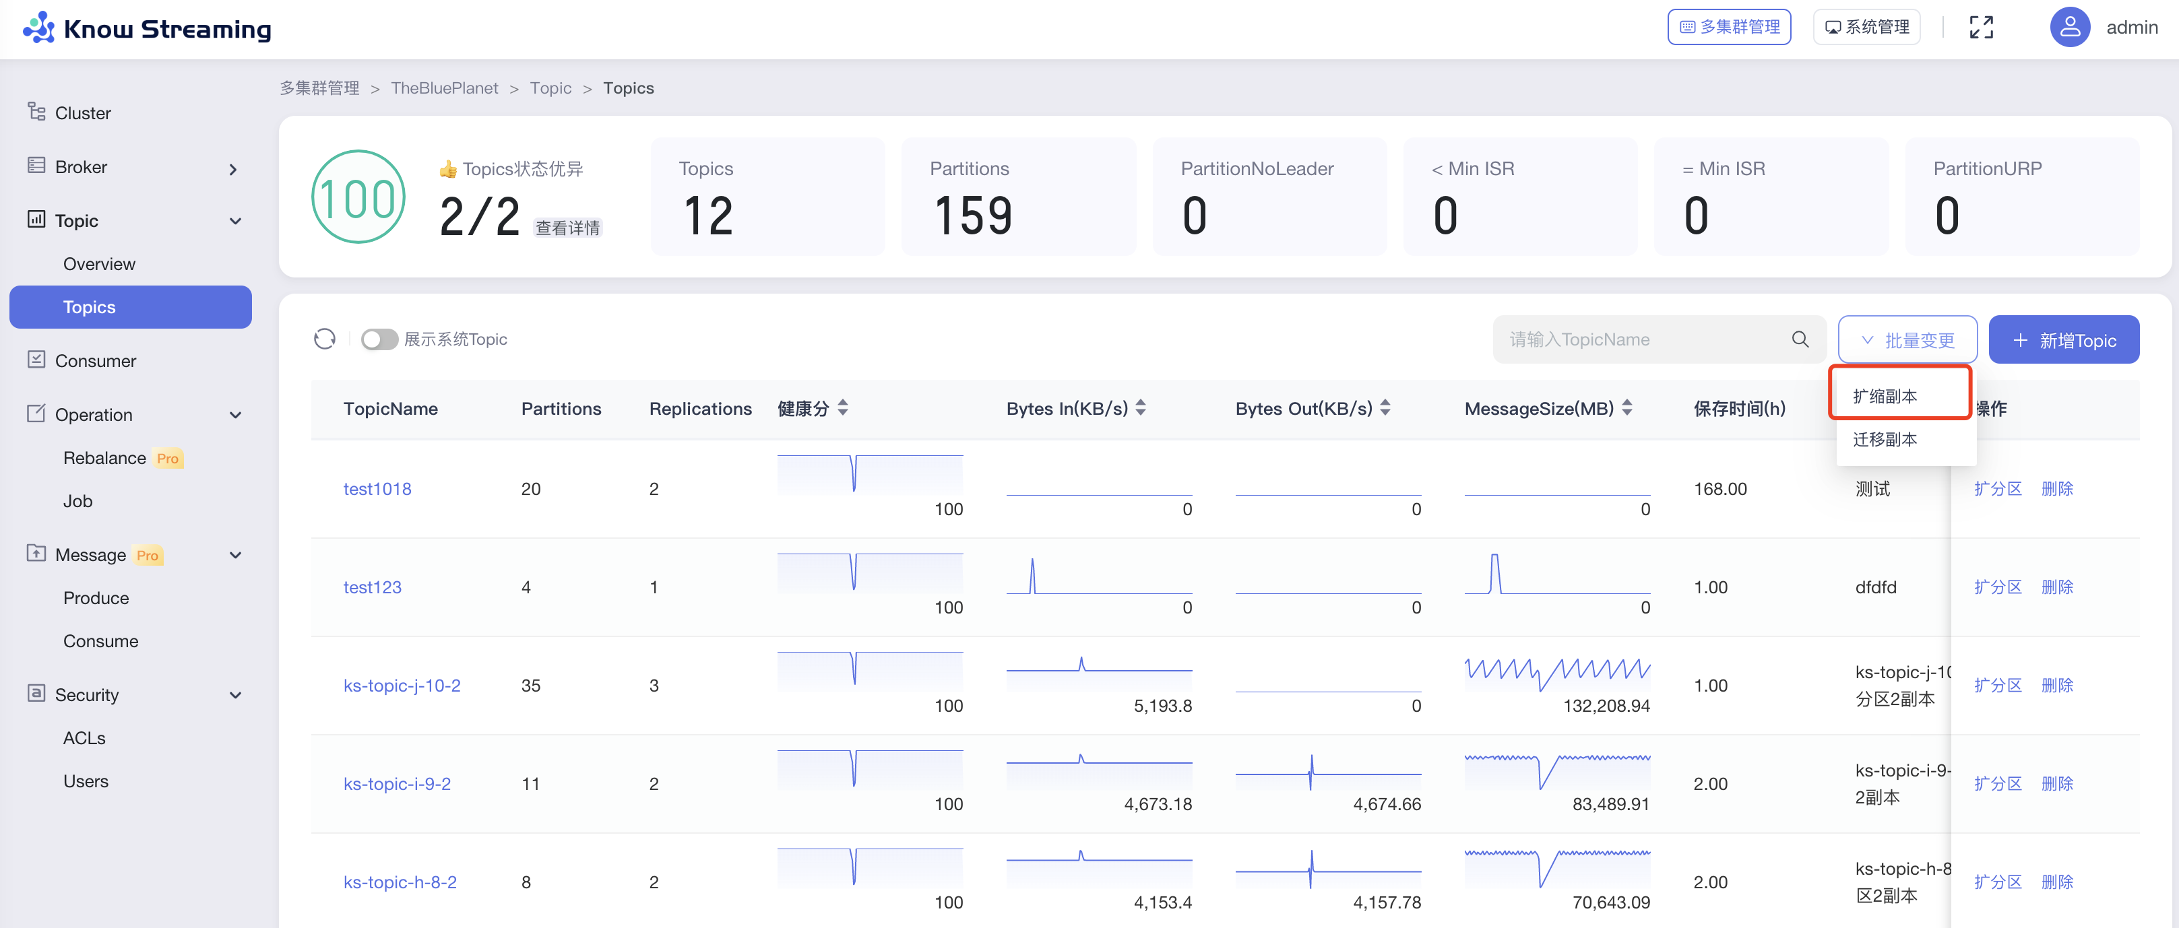Click the search magnifier icon in the TopicName box
This screenshot has height=928, width=2179.
tap(1799, 339)
